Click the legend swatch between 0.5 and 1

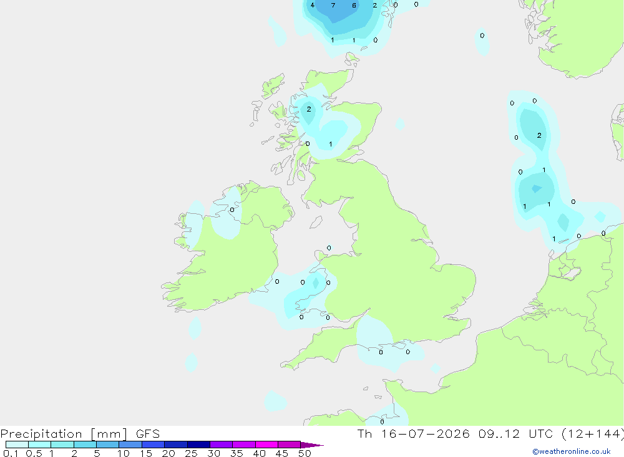[x=40, y=445]
